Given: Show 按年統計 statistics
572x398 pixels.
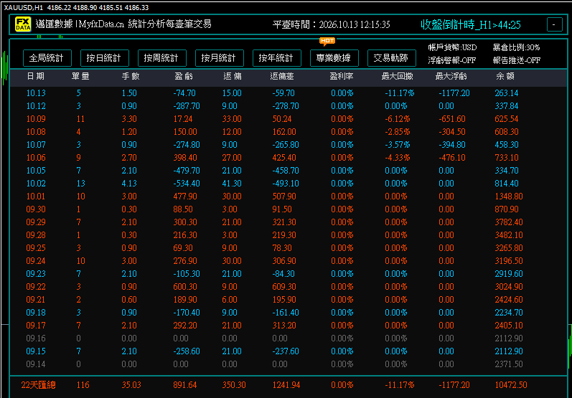Looking at the screenshot, I should pos(277,58).
